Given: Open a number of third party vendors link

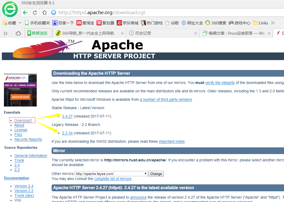Looking at the screenshot, I should pyautogui.click(x=166, y=99).
